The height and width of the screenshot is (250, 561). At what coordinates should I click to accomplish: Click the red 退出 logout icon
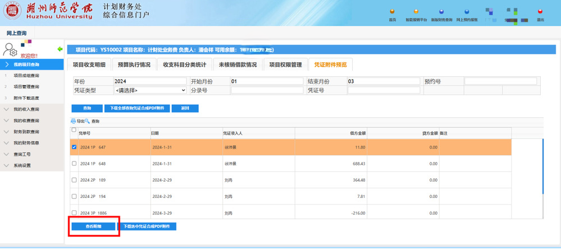(x=540, y=11)
